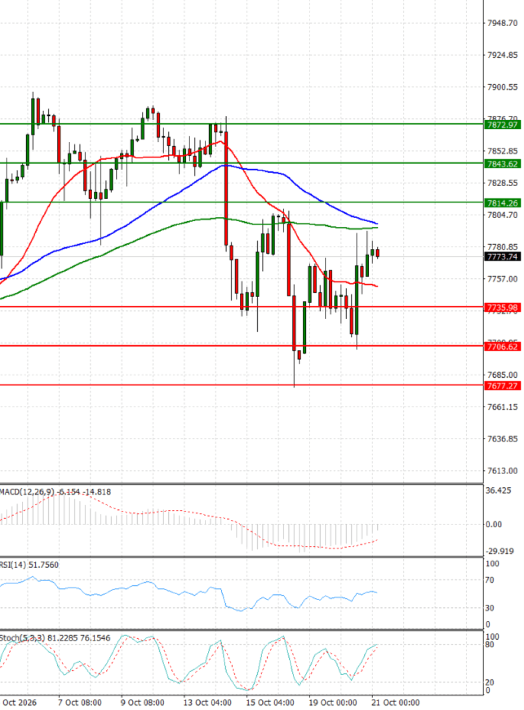
Task: Click the 7757.00 price axis label
Action: (x=502, y=279)
